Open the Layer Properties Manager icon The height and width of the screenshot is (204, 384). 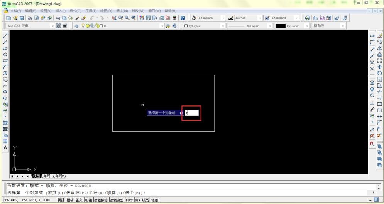(76, 26)
